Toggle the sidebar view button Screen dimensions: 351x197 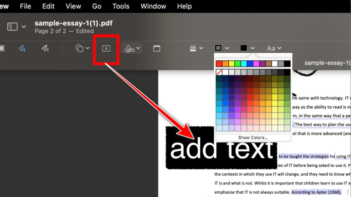tap(13, 27)
